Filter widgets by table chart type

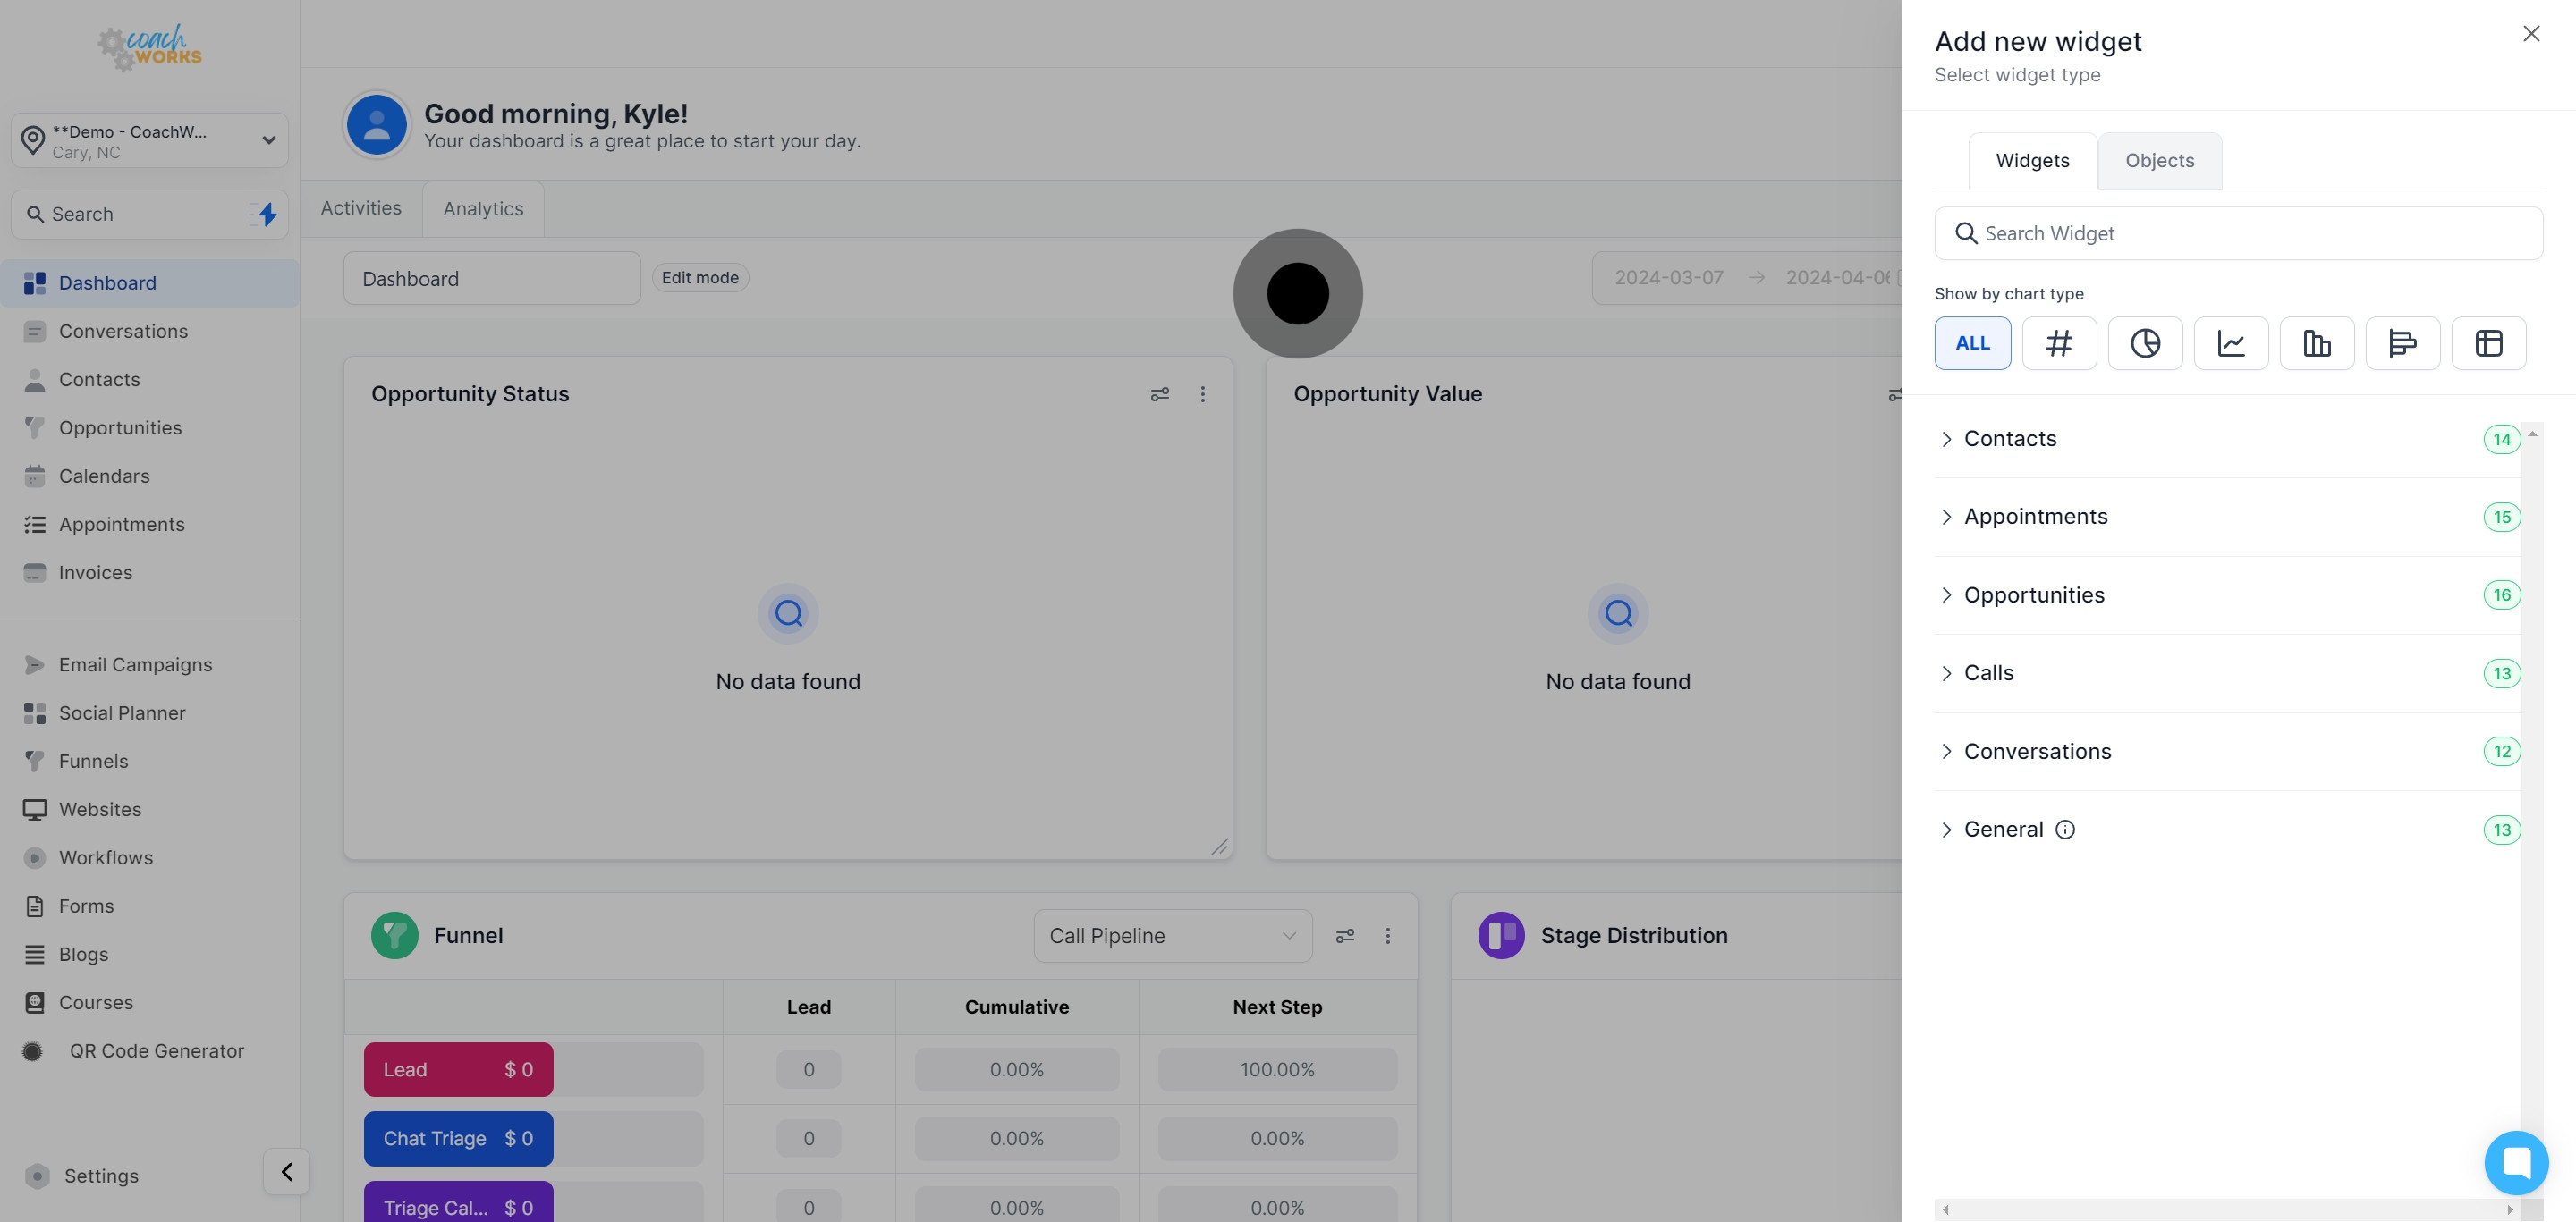[2488, 342]
